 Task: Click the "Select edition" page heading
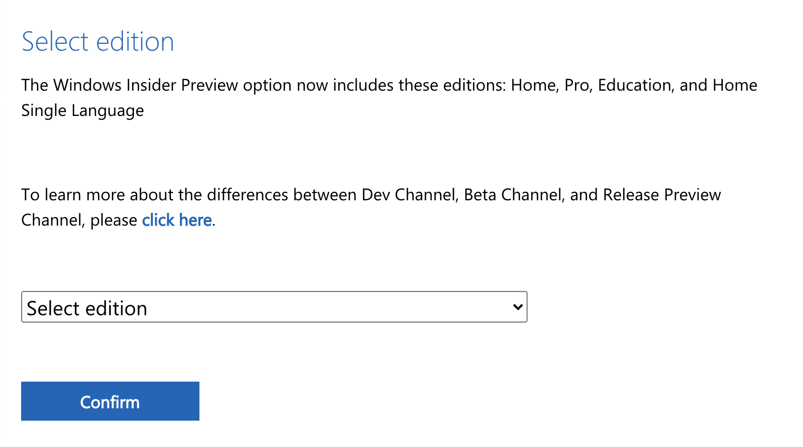click(x=98, y=42)
